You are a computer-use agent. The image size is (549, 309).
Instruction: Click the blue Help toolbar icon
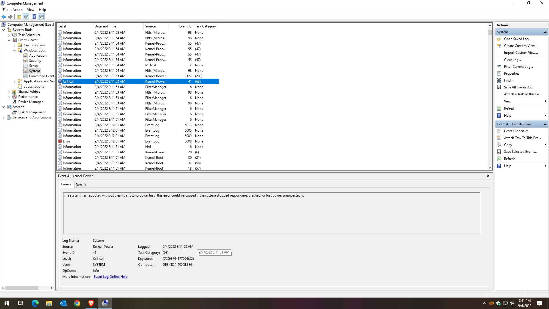[34, 17]
